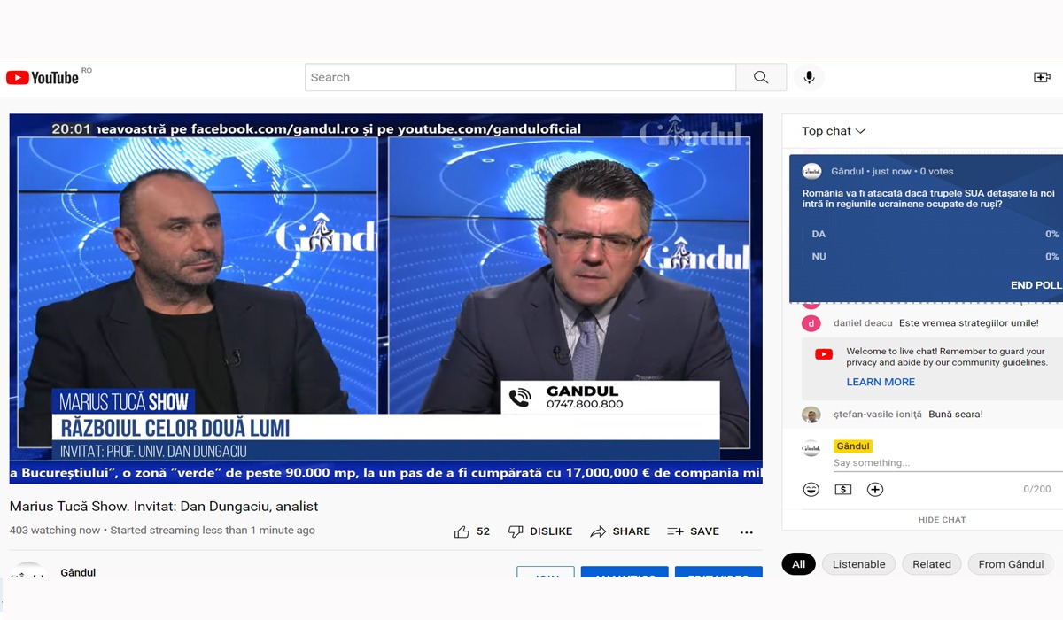The height and width of the screenshot is (620, 1063).
Task: Click the EDIT VIDEO button
Action: pos(718,574)
